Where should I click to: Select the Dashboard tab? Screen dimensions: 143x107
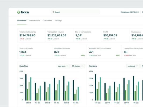(22, 21)
